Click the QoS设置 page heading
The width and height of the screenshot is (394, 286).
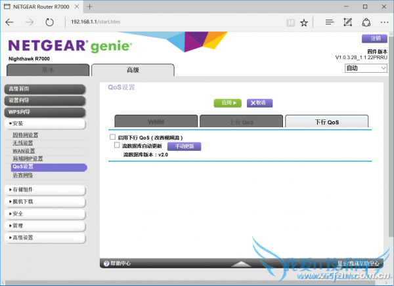[121, 87]
